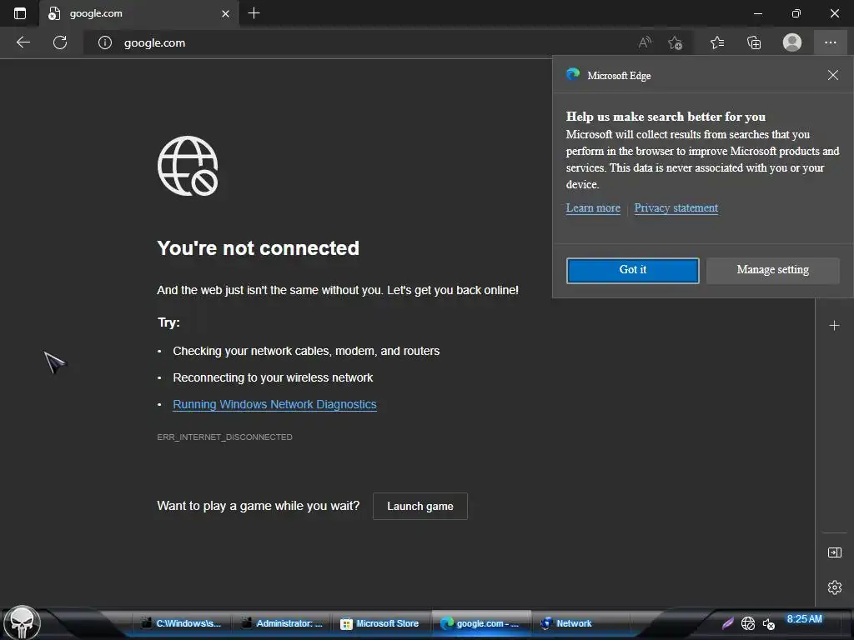Add sidebar item with plus icon
854x640 pixels.
834,326
